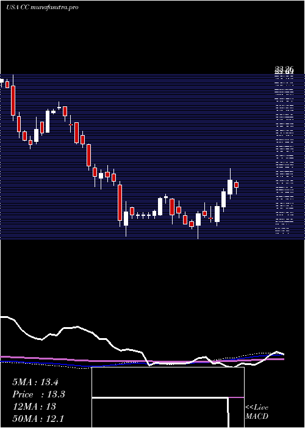Click the '50MA : 12.1' label
The image size is (305, 428).
point(38,419)
